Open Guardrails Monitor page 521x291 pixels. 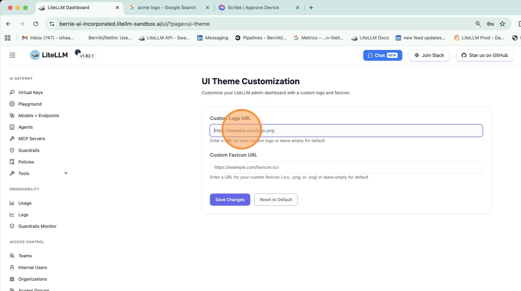coord(37,226)
